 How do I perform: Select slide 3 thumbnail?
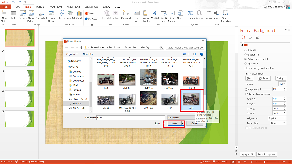pos(19,78)
